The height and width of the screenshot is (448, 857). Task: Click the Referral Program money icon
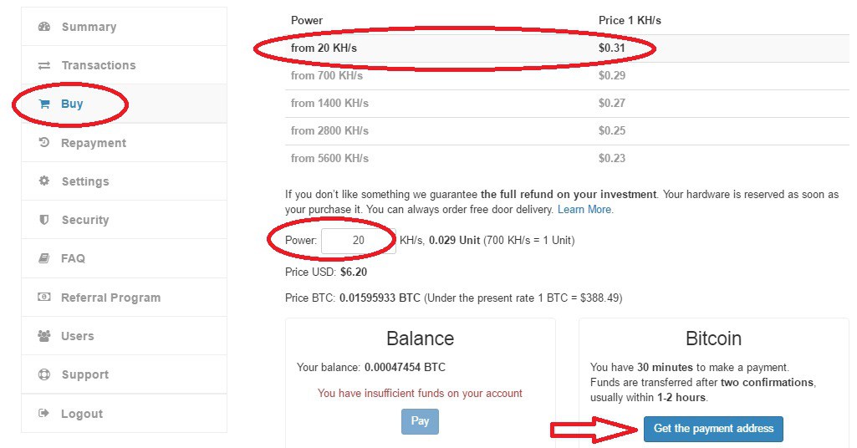coord(44,298)
